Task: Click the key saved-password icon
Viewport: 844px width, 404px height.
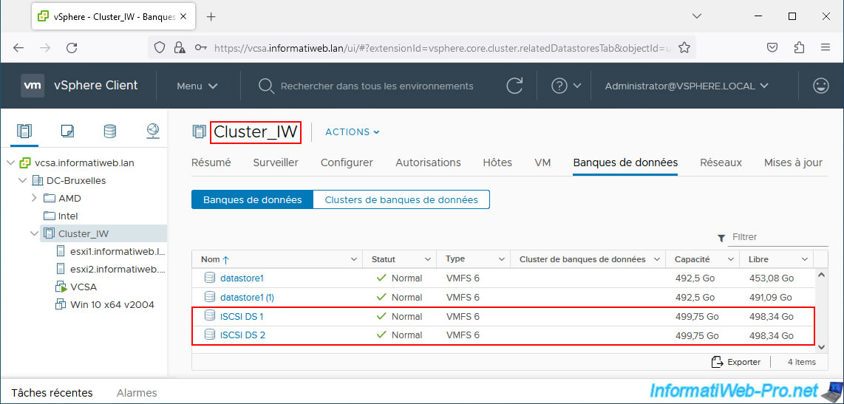Action: [x=201, y=48]
